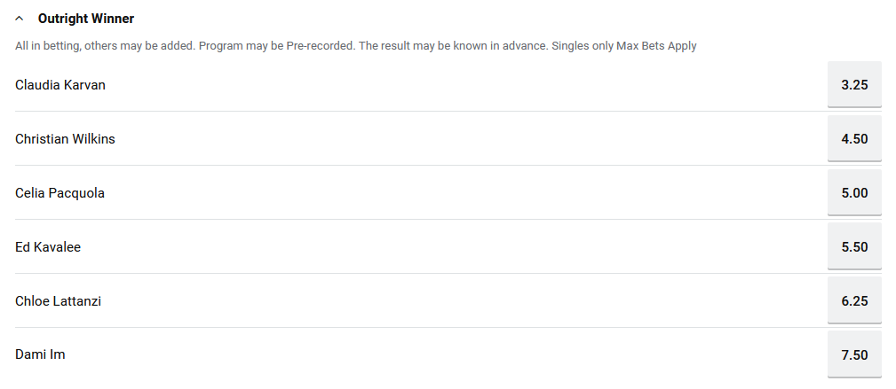Viewport: 896px width, 389px height.
Task: Collapse the Outright Winner section chevron
Action: [x=20, y=19]
